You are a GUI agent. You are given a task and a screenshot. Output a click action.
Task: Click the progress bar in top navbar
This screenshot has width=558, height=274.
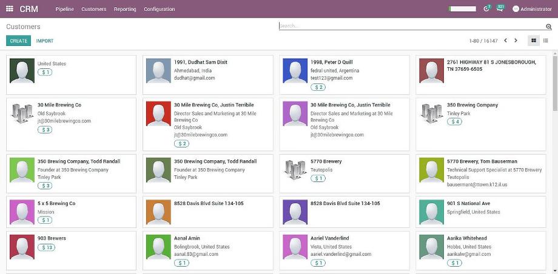pos(462,9)
